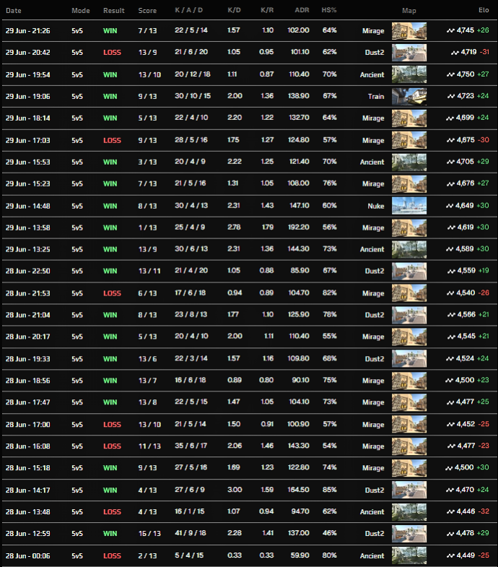Sort by the K / A / D column header
Screen dimensions: 498x567
pyautogui.click(x=188, y=10)
